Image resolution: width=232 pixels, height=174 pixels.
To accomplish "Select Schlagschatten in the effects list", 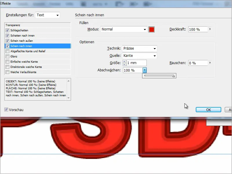I will pos(38,30).
